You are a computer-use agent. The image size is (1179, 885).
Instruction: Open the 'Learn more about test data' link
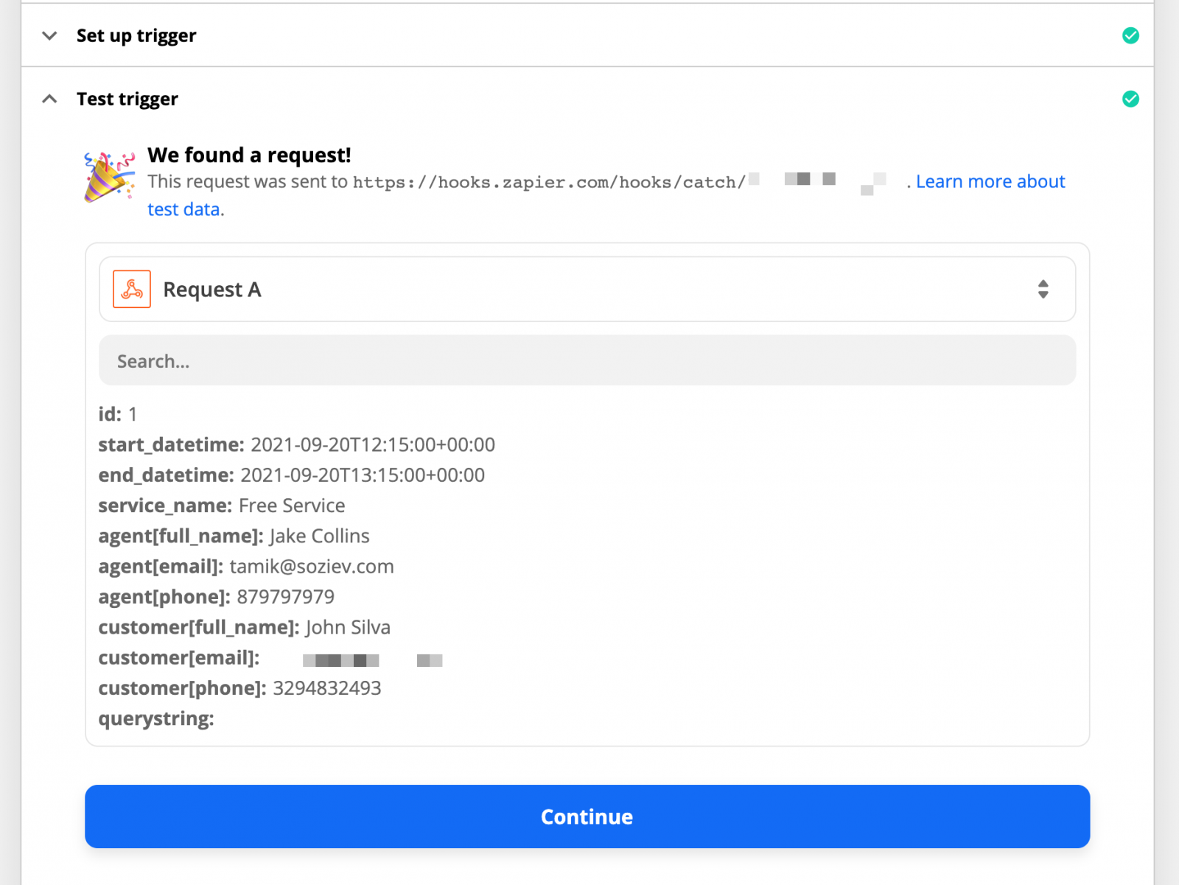tap(990, 181)
